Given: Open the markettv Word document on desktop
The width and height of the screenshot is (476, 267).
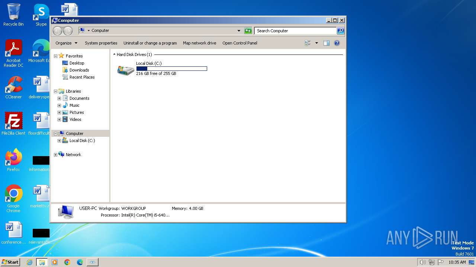Looking at the screenshot, I should [x=40, y=197].
